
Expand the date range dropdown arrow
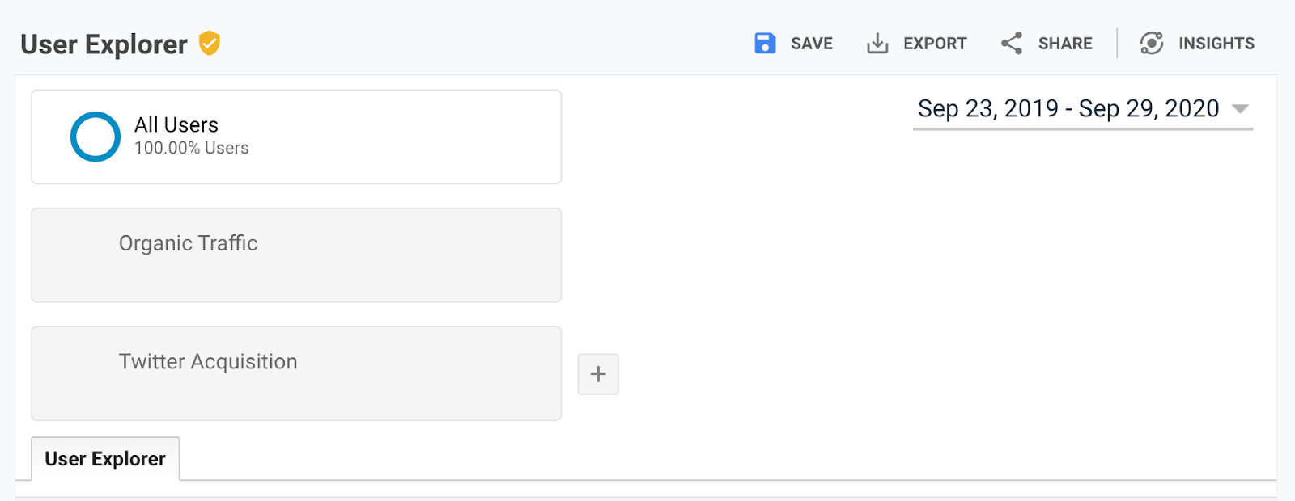click(x=1240, y=108)
